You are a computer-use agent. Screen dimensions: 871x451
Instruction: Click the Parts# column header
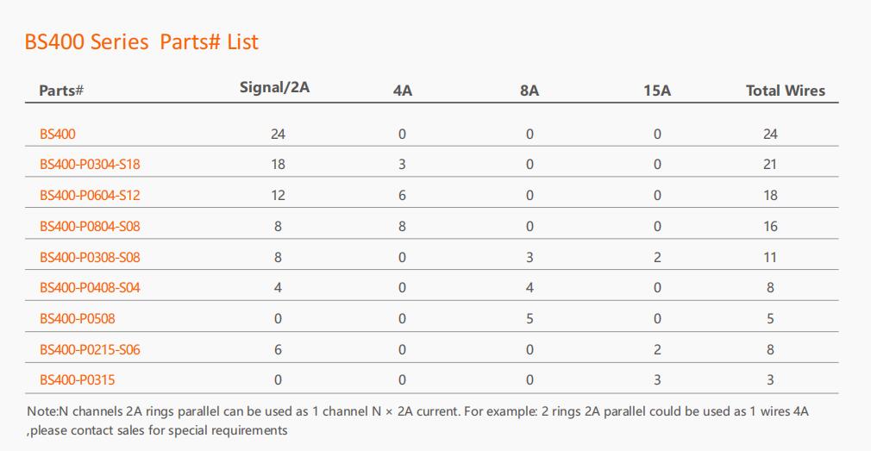60,91
